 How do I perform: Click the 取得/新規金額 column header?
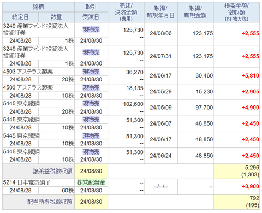pos(195,12)
